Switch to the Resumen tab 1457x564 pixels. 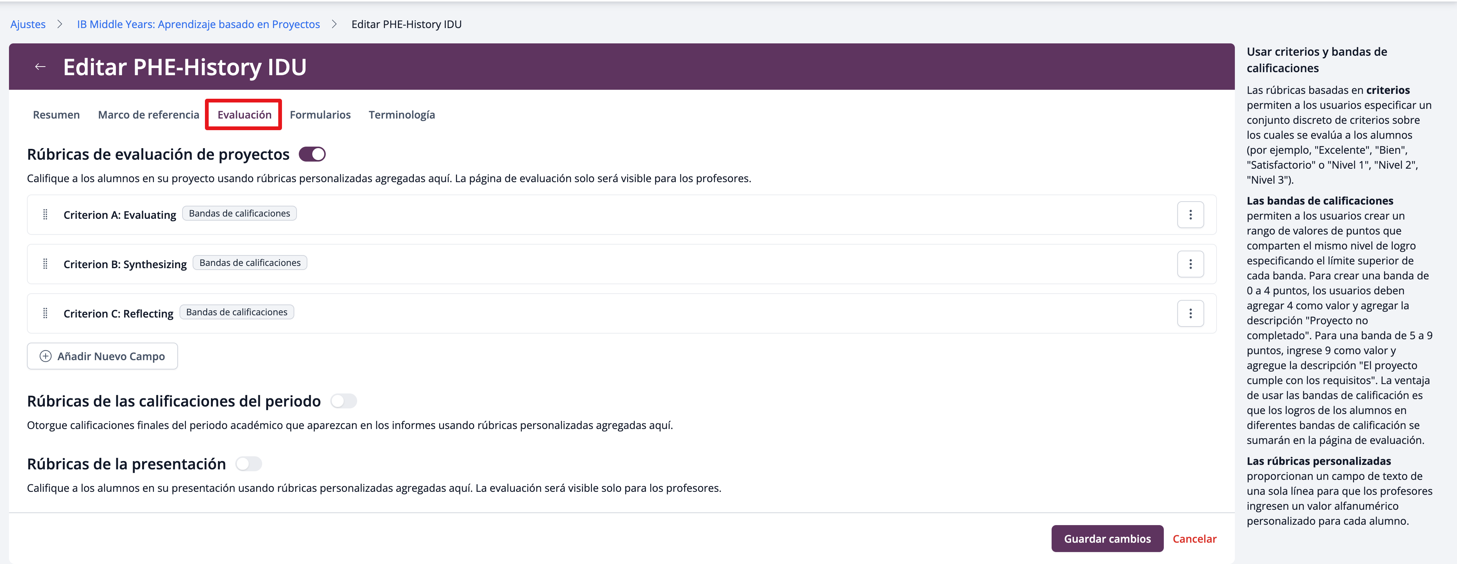(x=56, y=115)
